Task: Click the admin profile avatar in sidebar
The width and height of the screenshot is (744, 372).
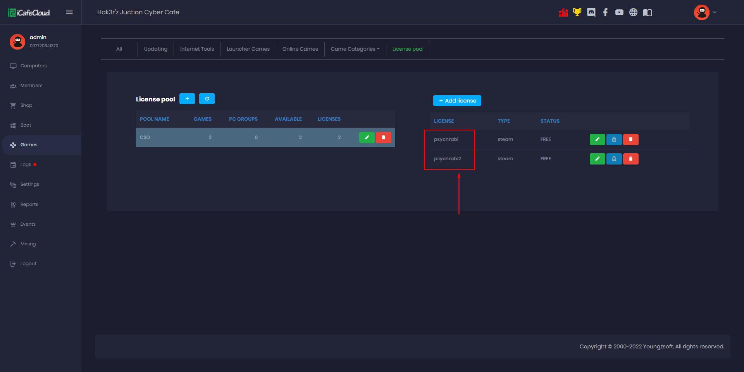Action: pyautogui.click(x=17, y=41)
